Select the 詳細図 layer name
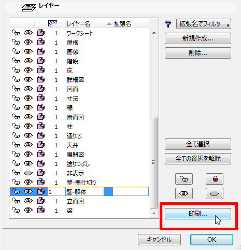The height and width of the screenshot is (250, 241). click(x=75, y=80)
